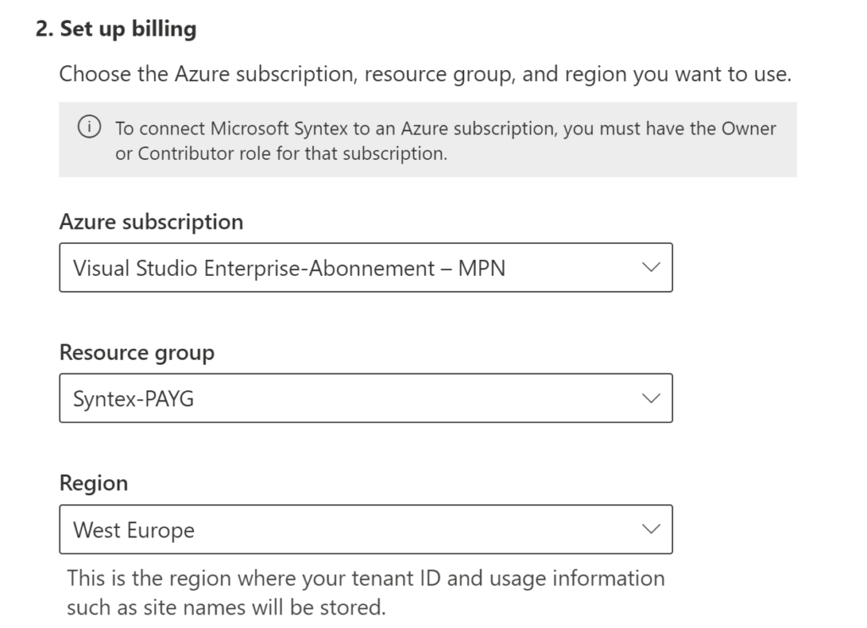Click the '2. Set up billing' heading
The height and width of the screenshot is (628, 867).
click(116, 29)
